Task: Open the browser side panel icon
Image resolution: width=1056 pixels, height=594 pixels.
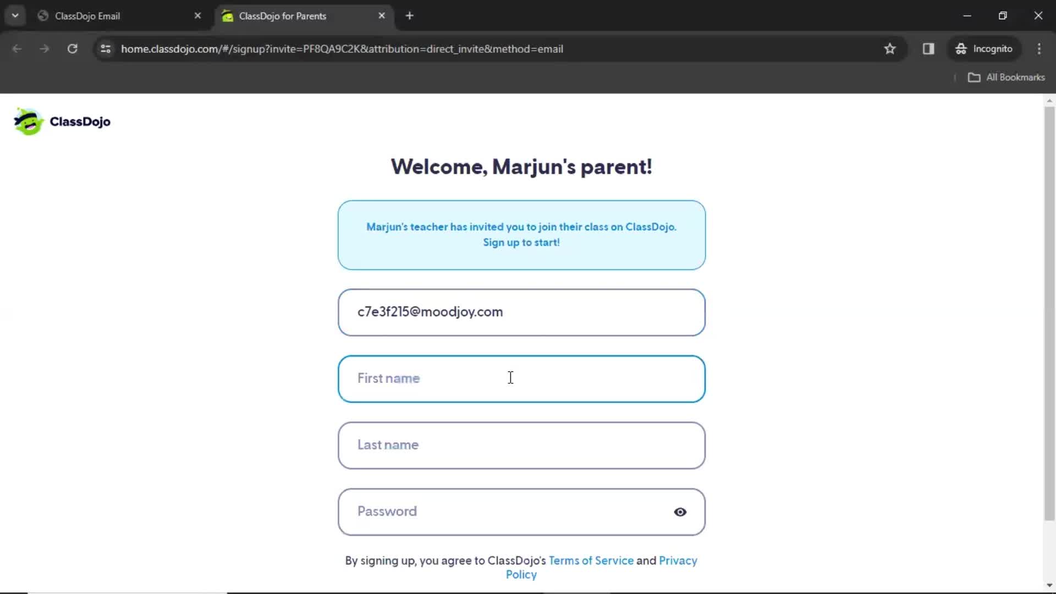Action: (x=928, y=49)
